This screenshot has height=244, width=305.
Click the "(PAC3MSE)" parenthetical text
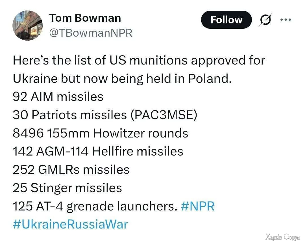point(163,115)
